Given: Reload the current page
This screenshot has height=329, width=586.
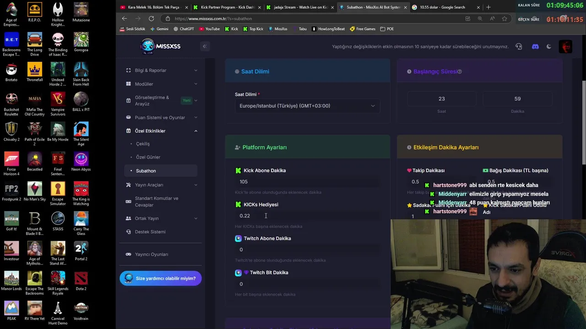Looking at the screenshot, I should tap(151, 18).
